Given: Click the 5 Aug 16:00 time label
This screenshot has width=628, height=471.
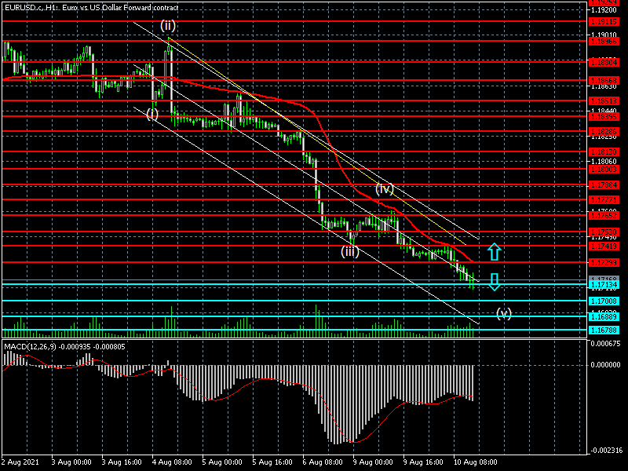Looking at the screenshot, I should click(x=272, y=462).
